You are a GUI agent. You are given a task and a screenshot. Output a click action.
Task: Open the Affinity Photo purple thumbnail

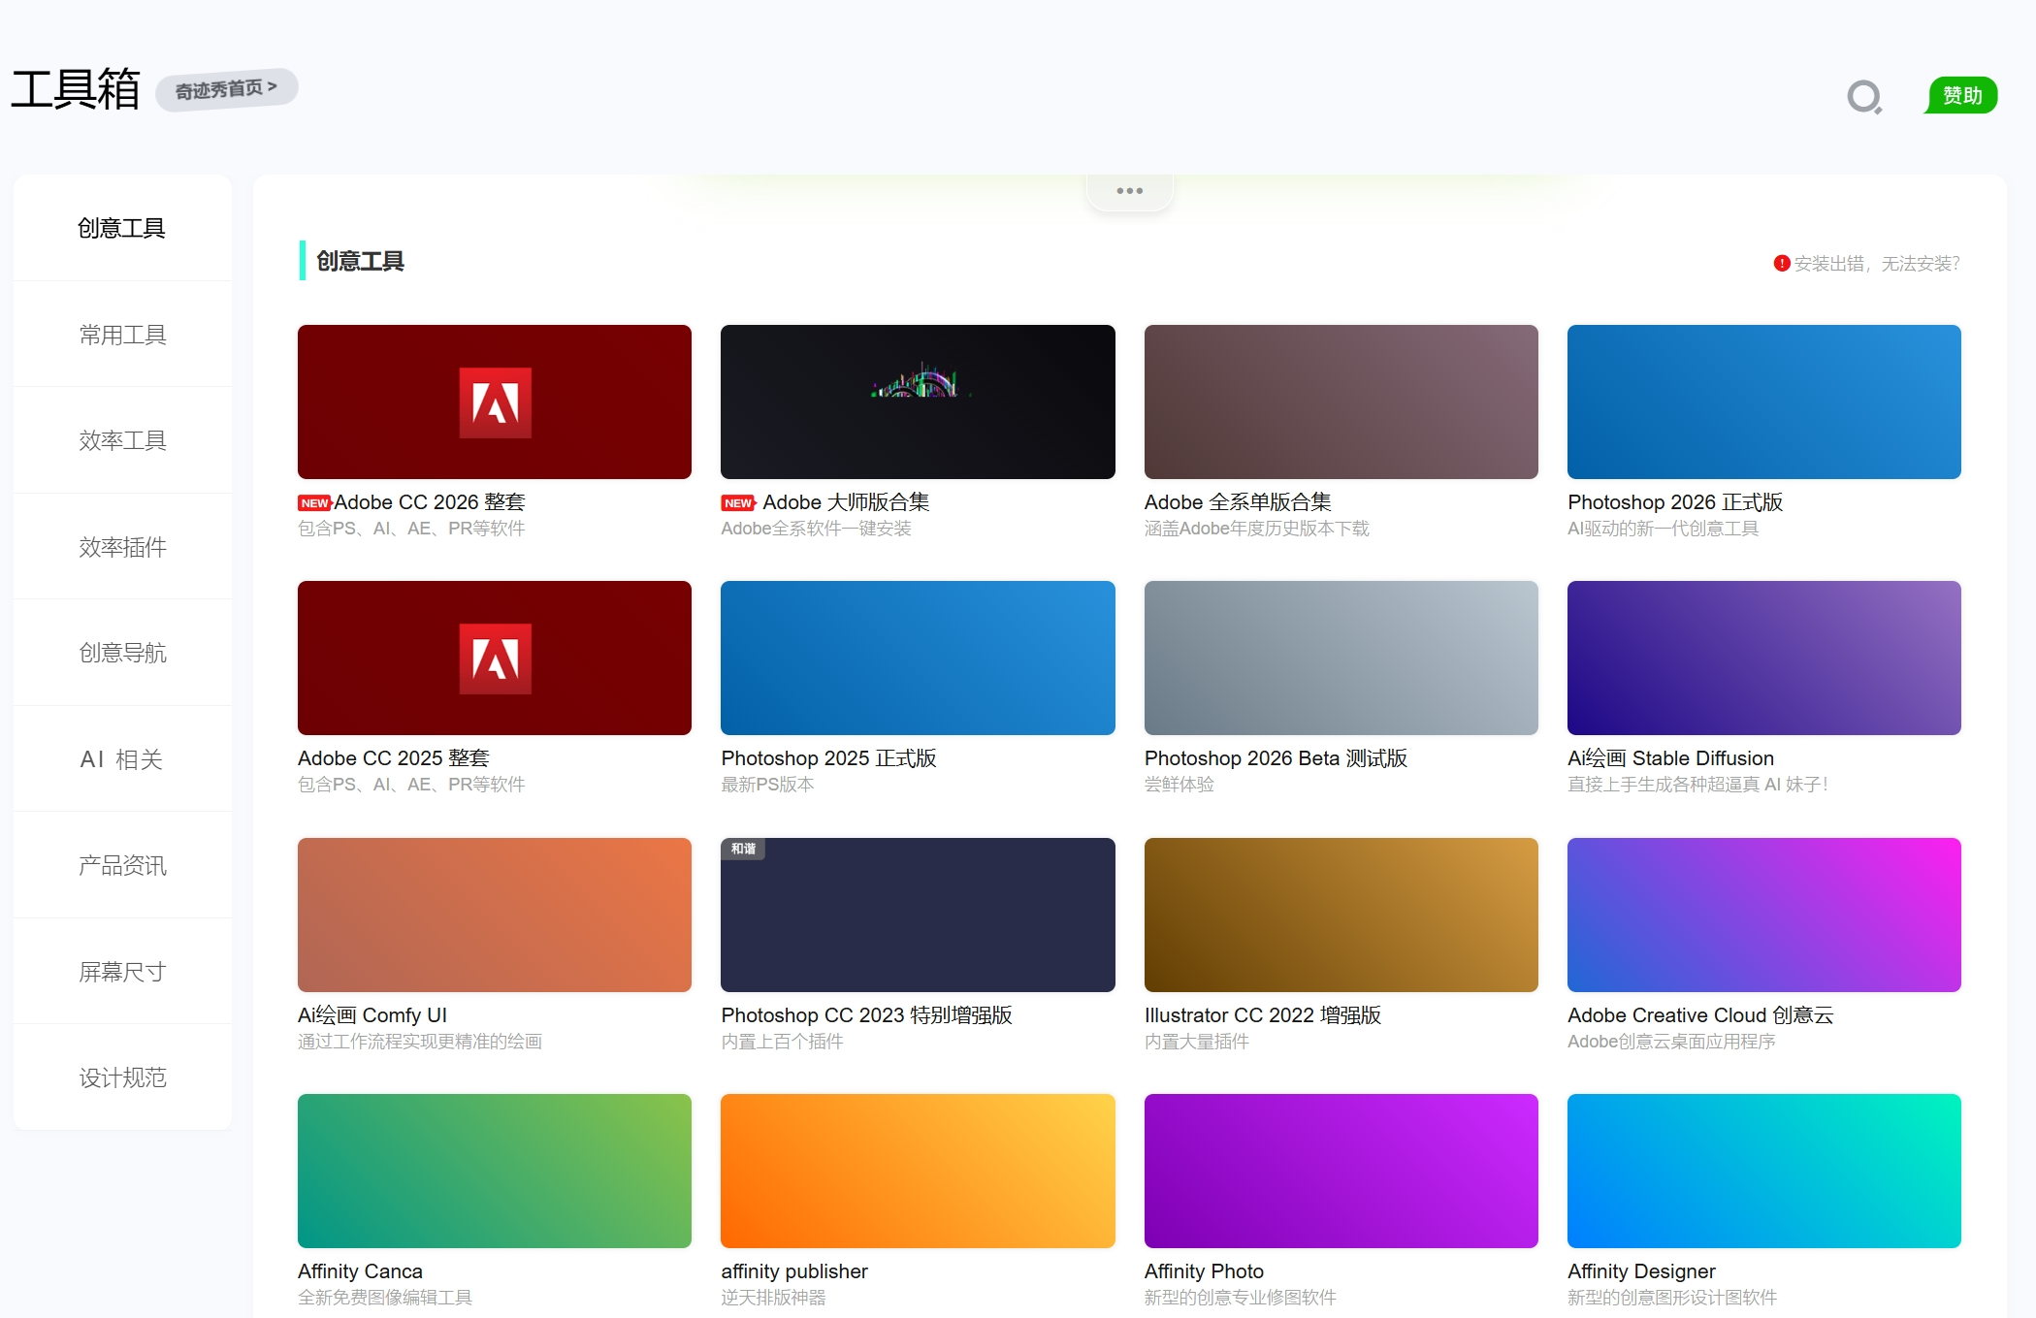click(1341, 1171)
